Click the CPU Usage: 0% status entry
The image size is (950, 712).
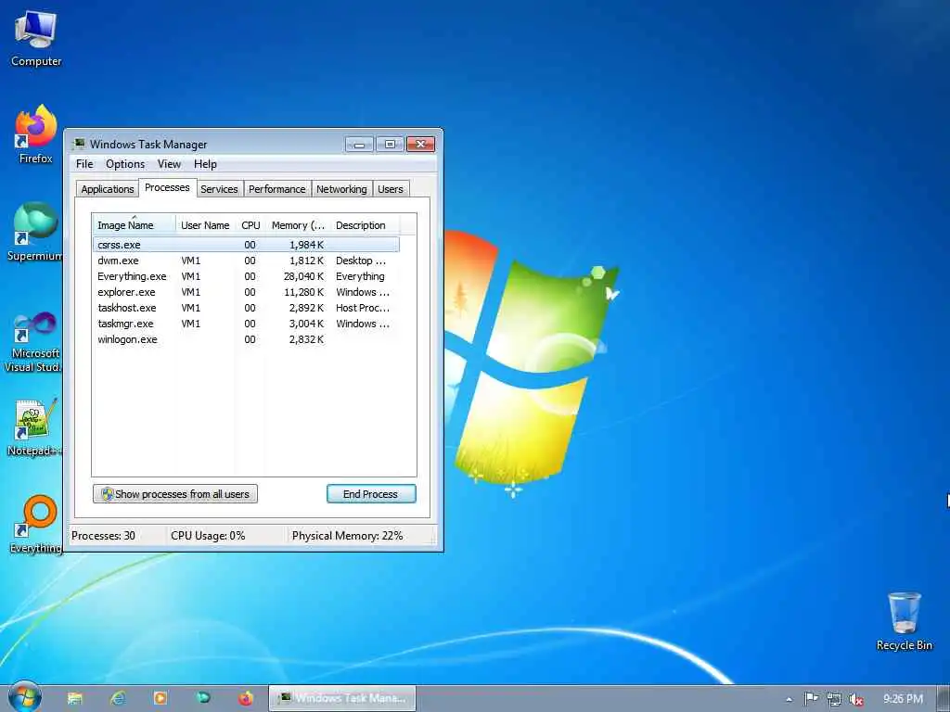pyautogui.click(x=208, y=536)
